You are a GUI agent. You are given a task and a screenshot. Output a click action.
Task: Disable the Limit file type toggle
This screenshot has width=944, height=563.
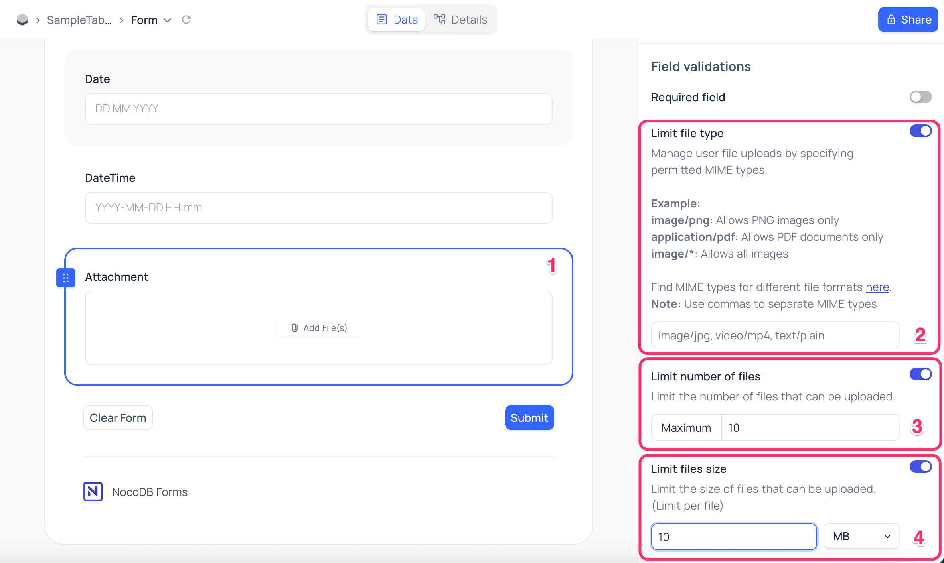pyautogui.click(x=920, y=130)
